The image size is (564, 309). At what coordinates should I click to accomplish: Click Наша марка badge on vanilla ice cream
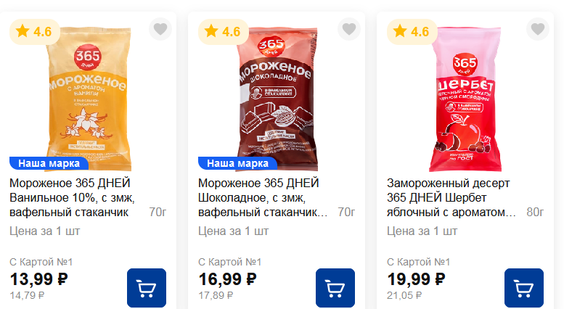coord(49,163)
